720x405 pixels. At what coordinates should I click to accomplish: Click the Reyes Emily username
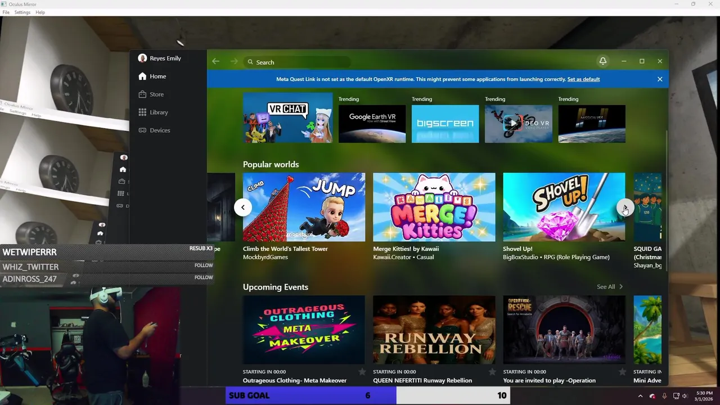coord(165,58)
